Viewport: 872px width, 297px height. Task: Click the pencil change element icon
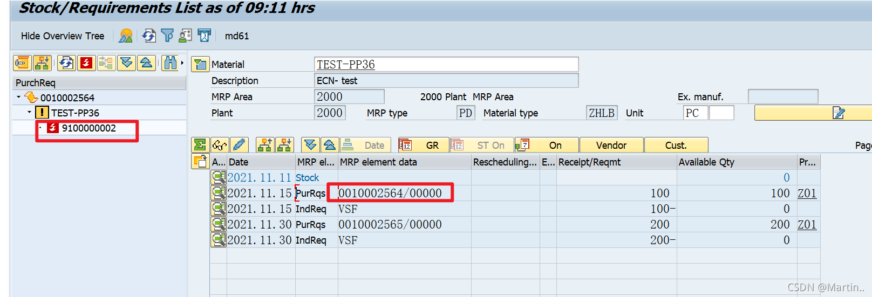tap(239, 145)
